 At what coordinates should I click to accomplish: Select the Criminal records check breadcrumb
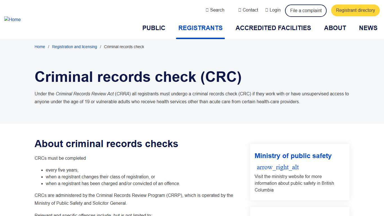click(x=124, y=47)
